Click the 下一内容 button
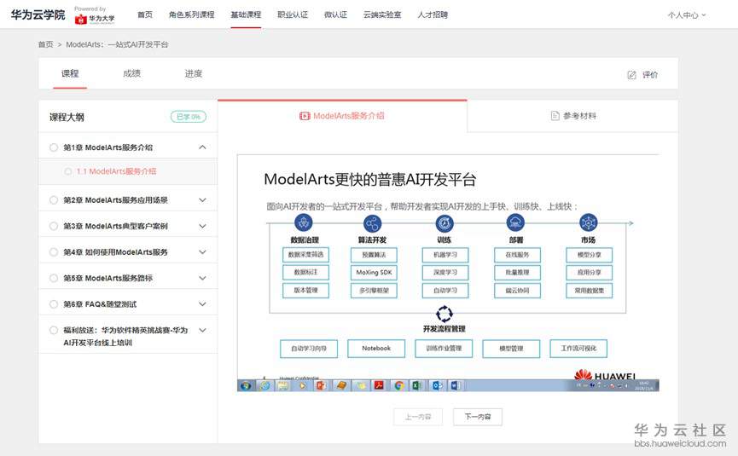The height and width of the screenshot is (456, 738). (x=478, y=417)
